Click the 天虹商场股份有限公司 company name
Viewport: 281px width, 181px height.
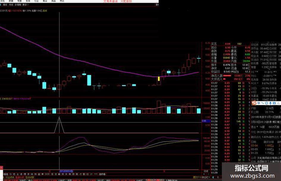[269, 158]
